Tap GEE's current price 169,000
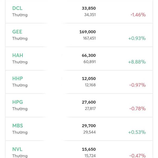Screen dimensions: 158x158 [87, 32]
